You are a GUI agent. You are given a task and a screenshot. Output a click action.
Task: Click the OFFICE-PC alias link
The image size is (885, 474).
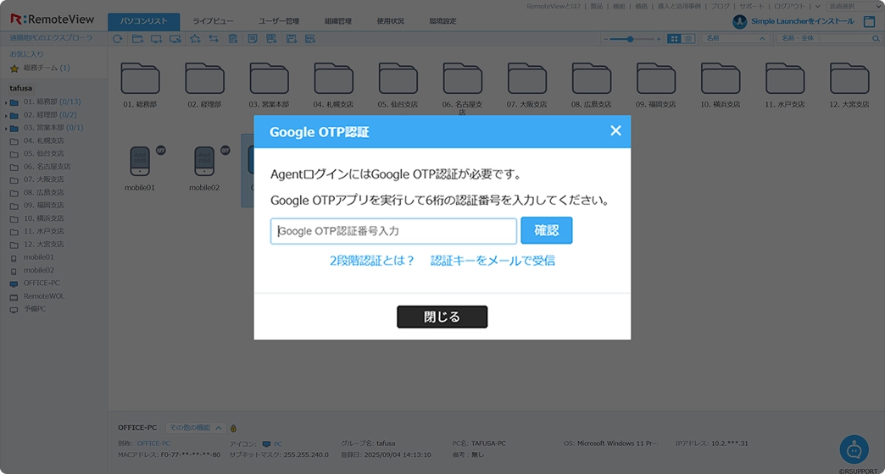pos(153,444)
